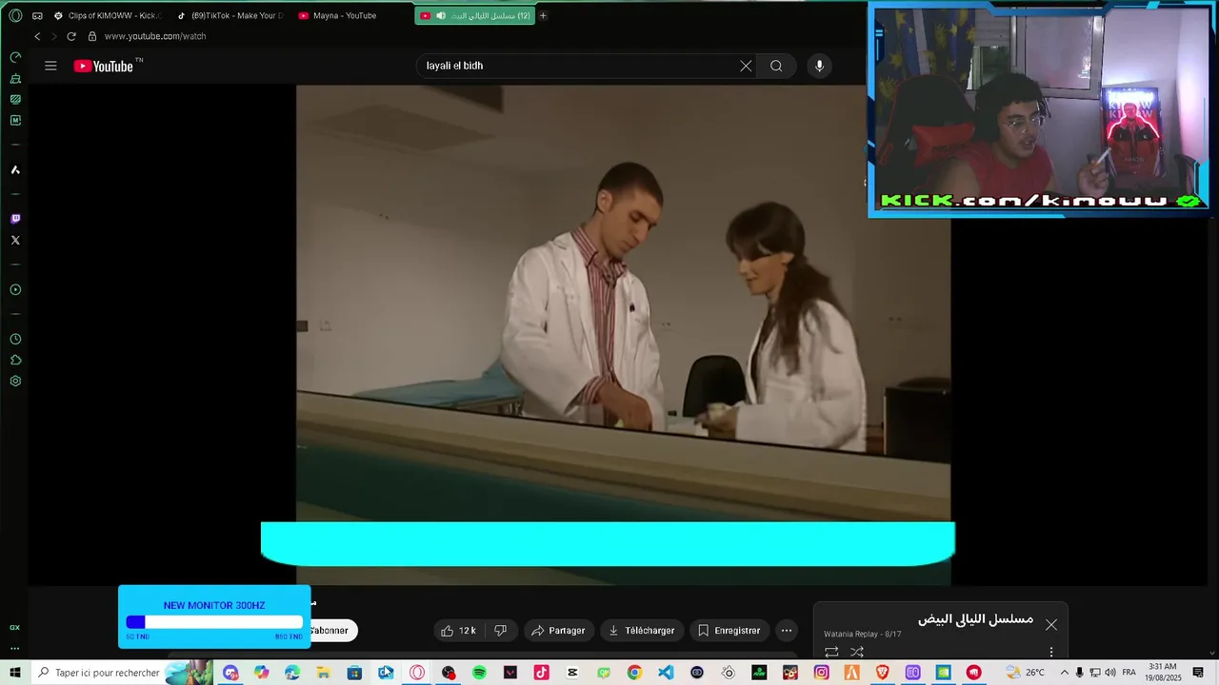
Task: Click the Partager share button
Action: (x=559, y=631)
